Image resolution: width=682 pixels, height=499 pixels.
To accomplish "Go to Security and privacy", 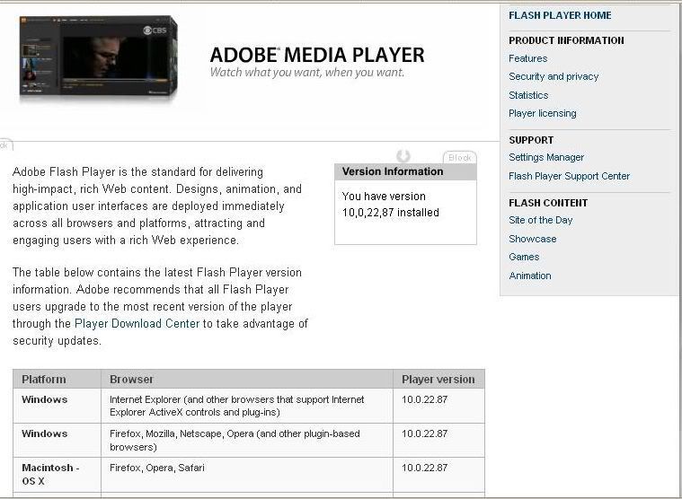I will coord(554,76).
